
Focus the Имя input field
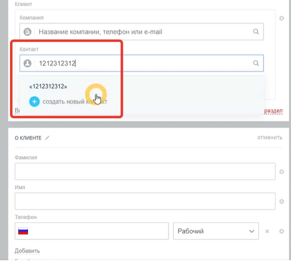pyautogui.click(x=145, y=201)
